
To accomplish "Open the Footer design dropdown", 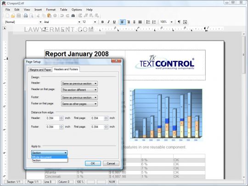I will click(x=79, y=97).
